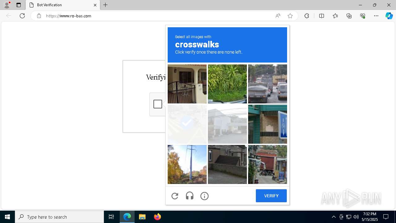Screen dimensions: 396x223
Task: Open browser Extensions puzzle icon
Action: [307, 16]
